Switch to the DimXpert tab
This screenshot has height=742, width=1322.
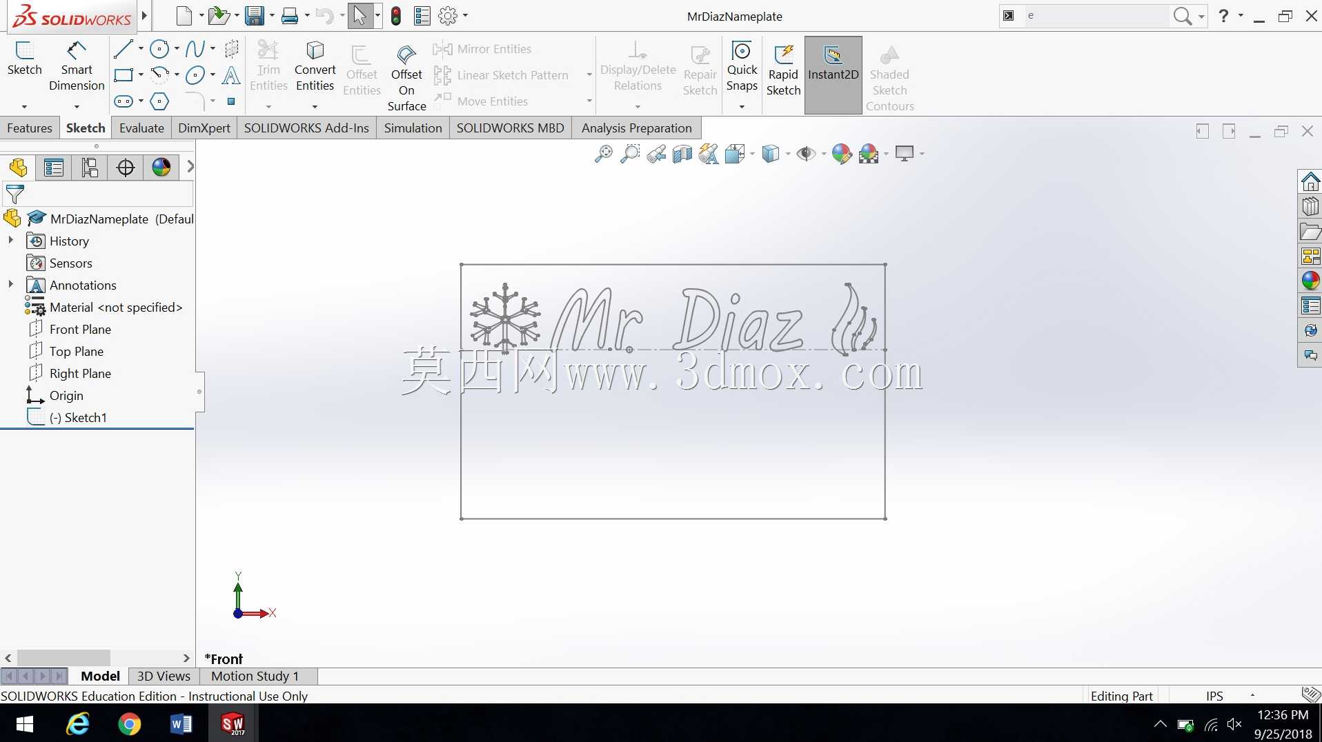204,128
